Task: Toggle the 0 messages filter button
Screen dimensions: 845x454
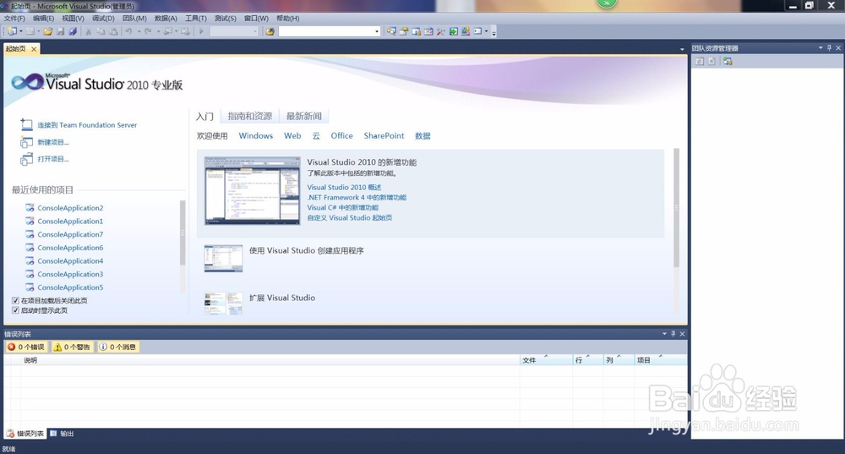Action: 118,347
